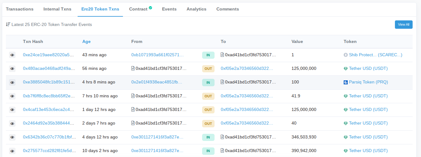Toggle the eye preview for transaction 0x480acae0468adf249a
Screen dimensions: 421x157
click(x=12, y=69)
